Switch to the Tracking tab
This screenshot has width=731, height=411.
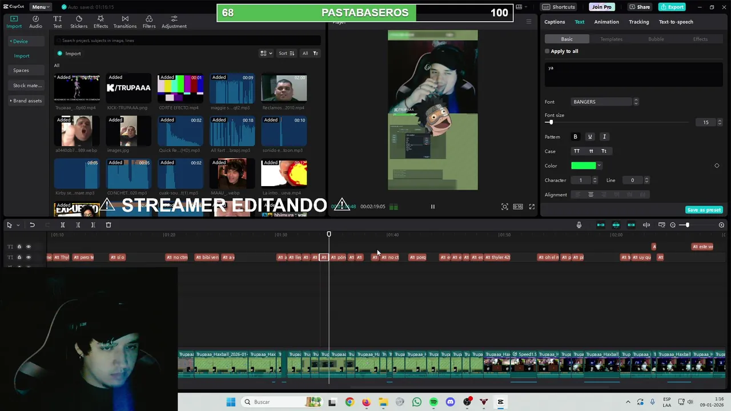point(638,22)
